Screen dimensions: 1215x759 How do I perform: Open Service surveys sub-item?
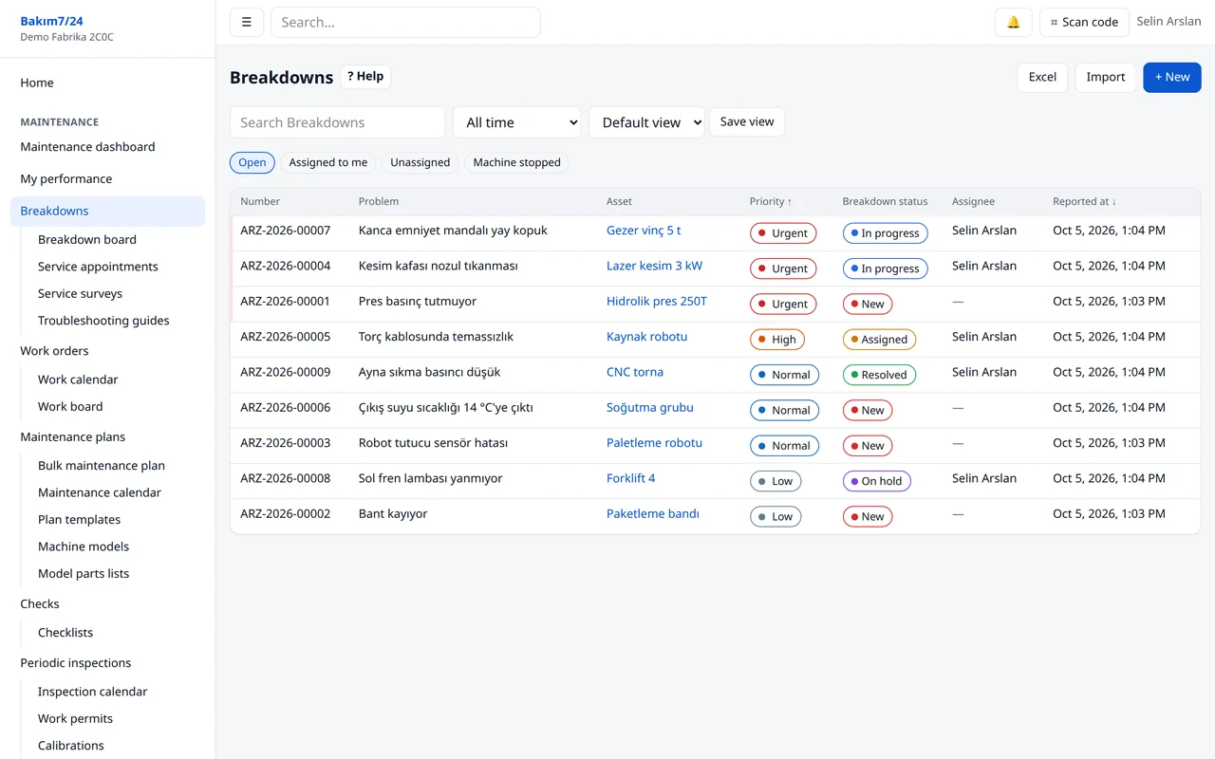[80, 293]
